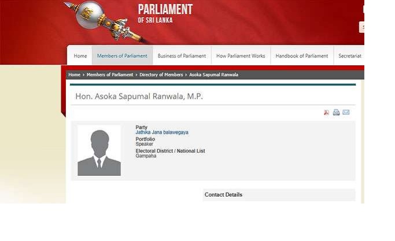Click Members of Parliament breadcrumb link
Image resolution: width=395 pixels, height=241 pixels.
point(110,75)
